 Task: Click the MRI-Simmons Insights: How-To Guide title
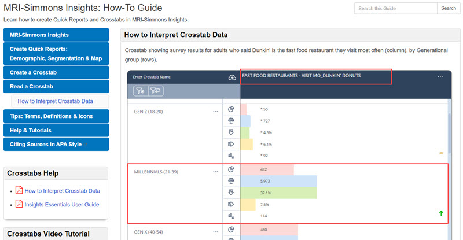[83, 8]
